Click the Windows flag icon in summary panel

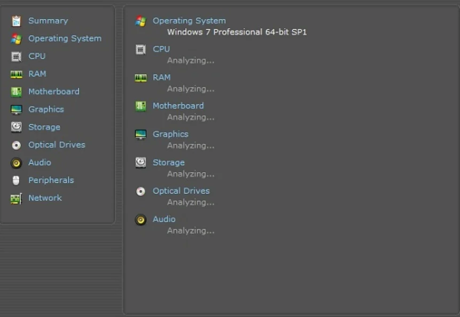coord(141,21)
